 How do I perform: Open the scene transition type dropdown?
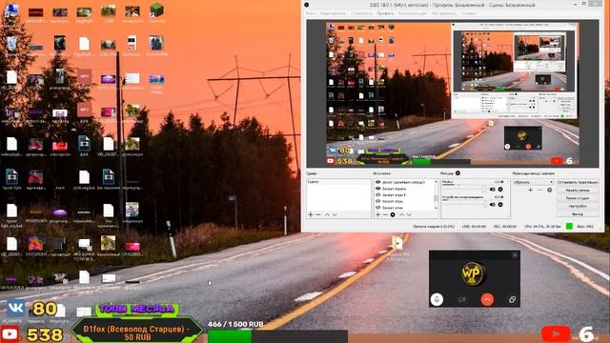[533, 182]
